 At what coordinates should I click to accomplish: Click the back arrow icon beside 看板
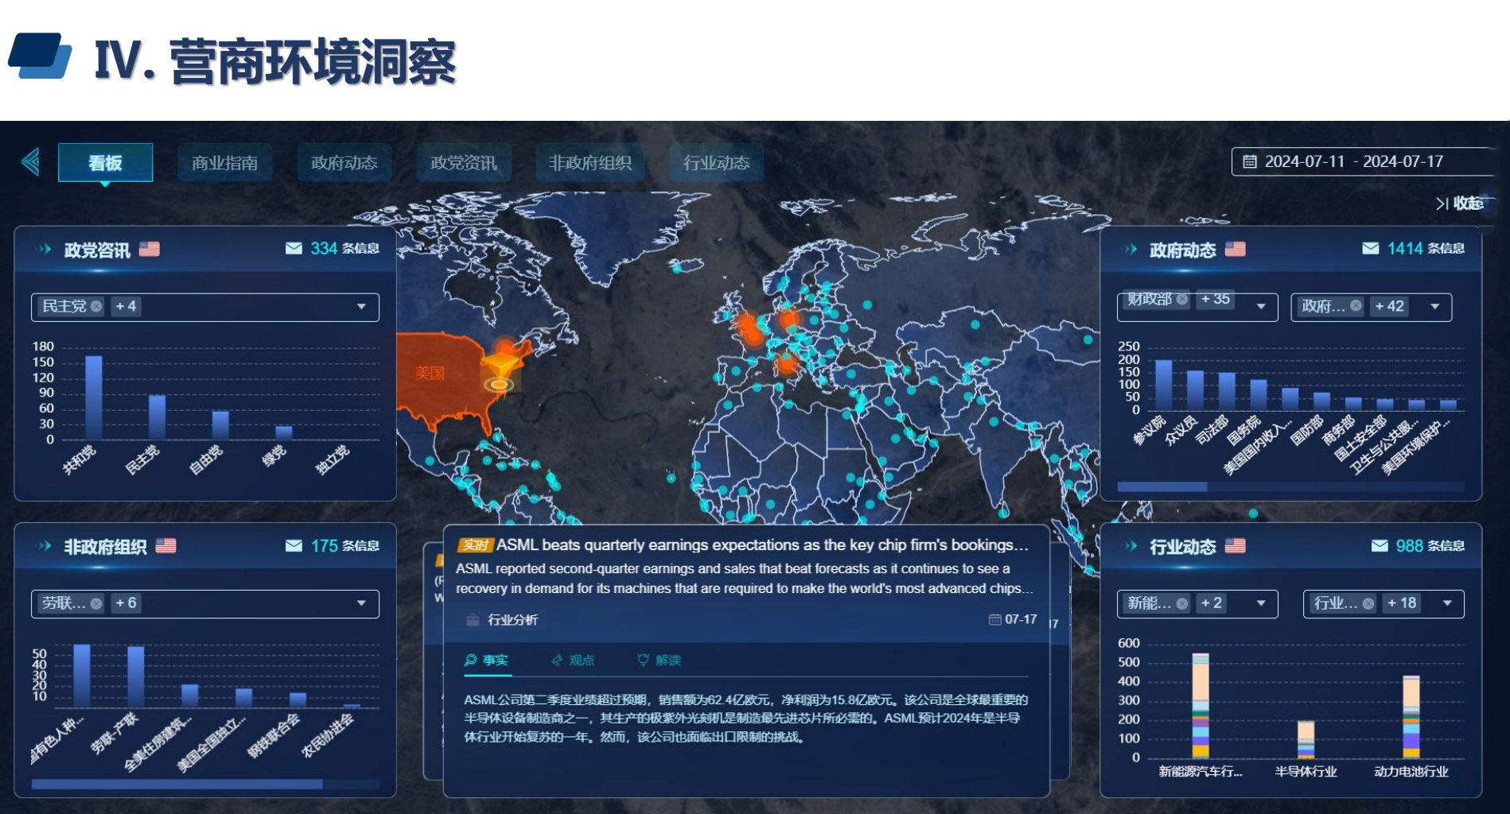(31, 162)
